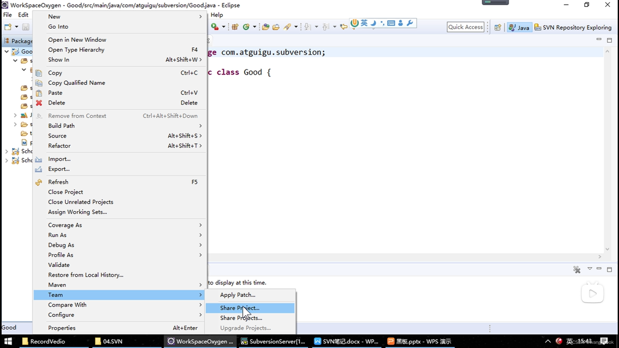Click the editor vertical scrollbar down arrow
Screen dimensions: 619x348
coord(607,249)
